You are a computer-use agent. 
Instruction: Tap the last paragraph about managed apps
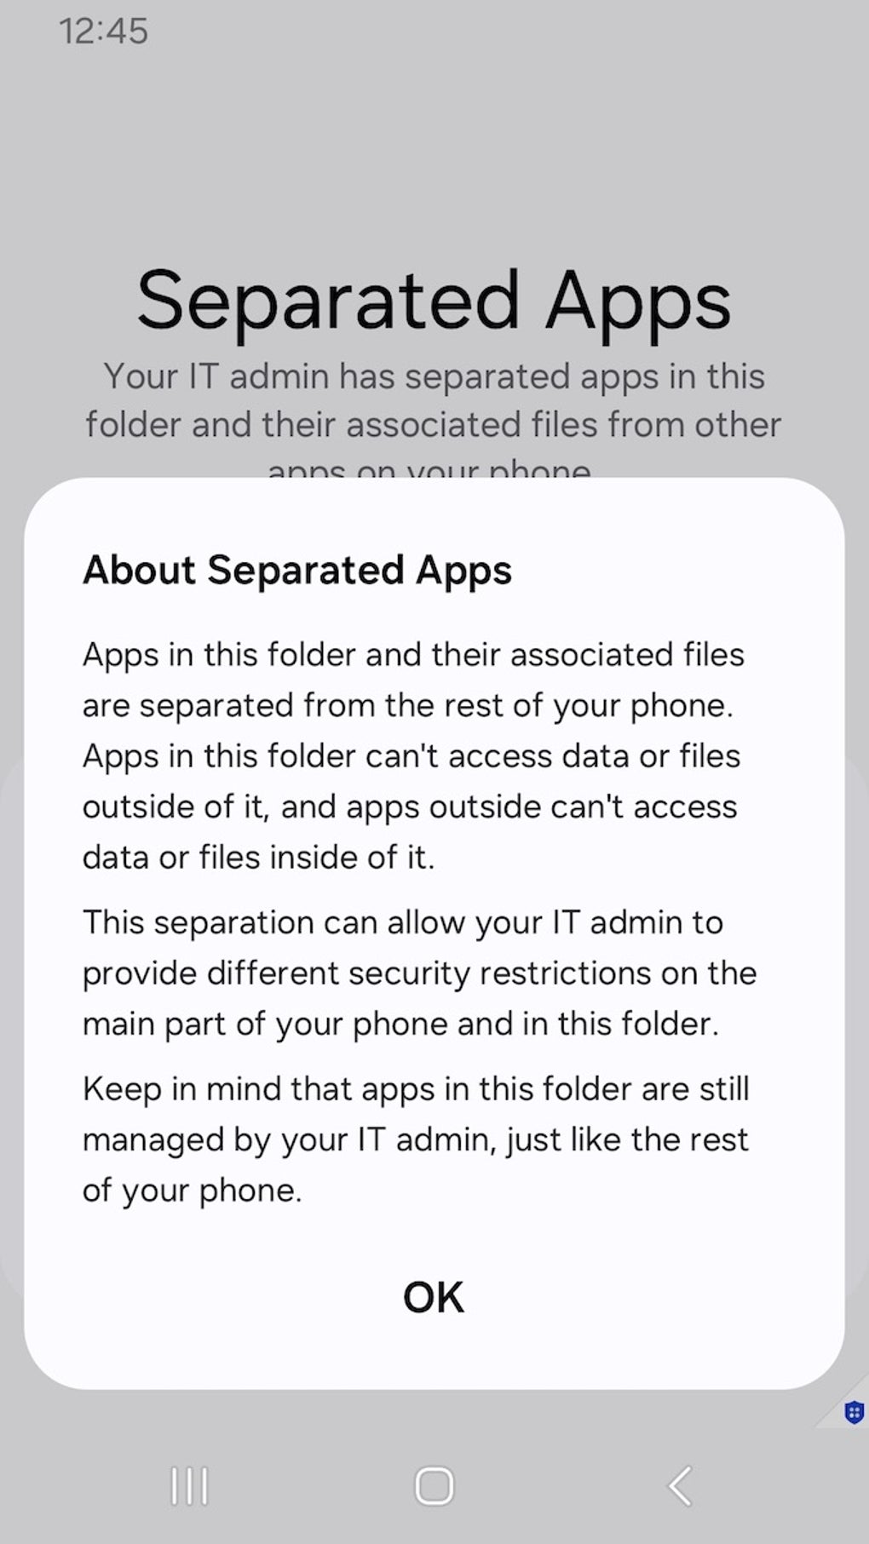(x=415, y=1138)
